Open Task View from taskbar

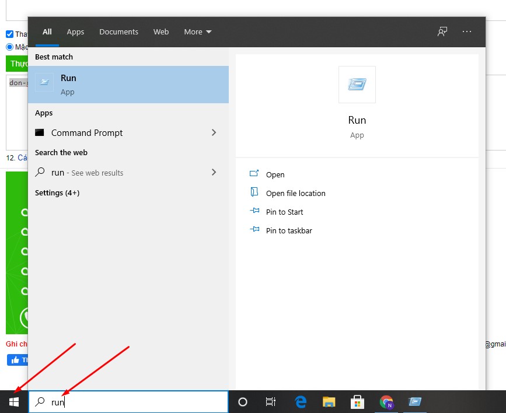pyautogui.click(x=271, y=402)
